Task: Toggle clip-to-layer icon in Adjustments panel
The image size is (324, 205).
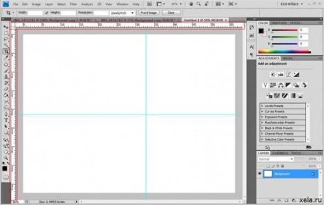Action: coord(309,147)
